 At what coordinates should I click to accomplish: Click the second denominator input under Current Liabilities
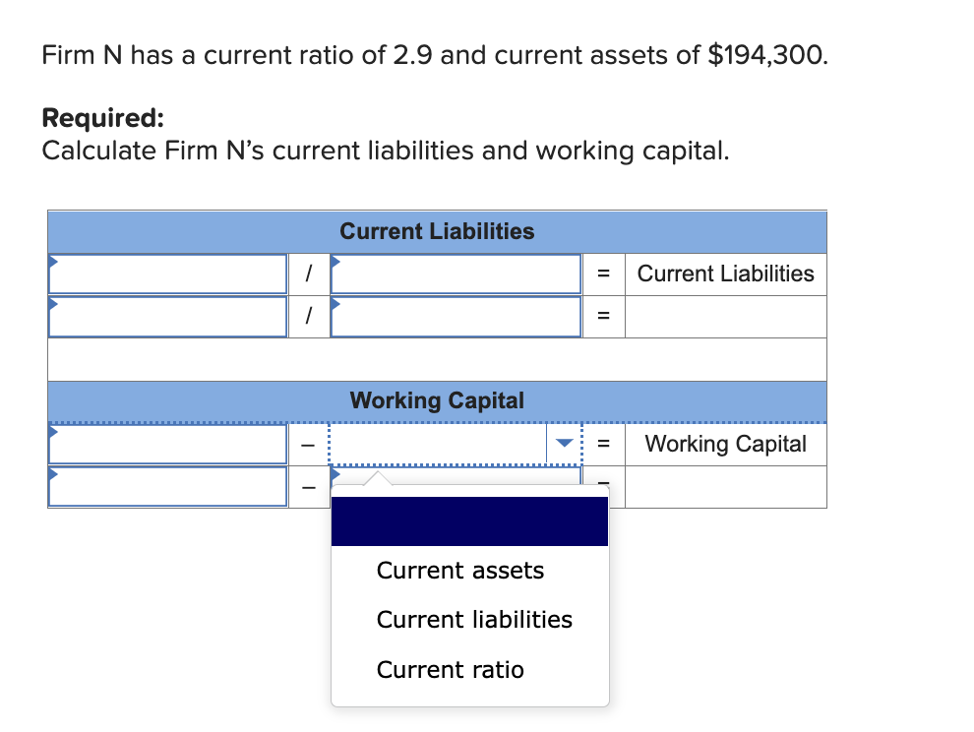point(456,316)
